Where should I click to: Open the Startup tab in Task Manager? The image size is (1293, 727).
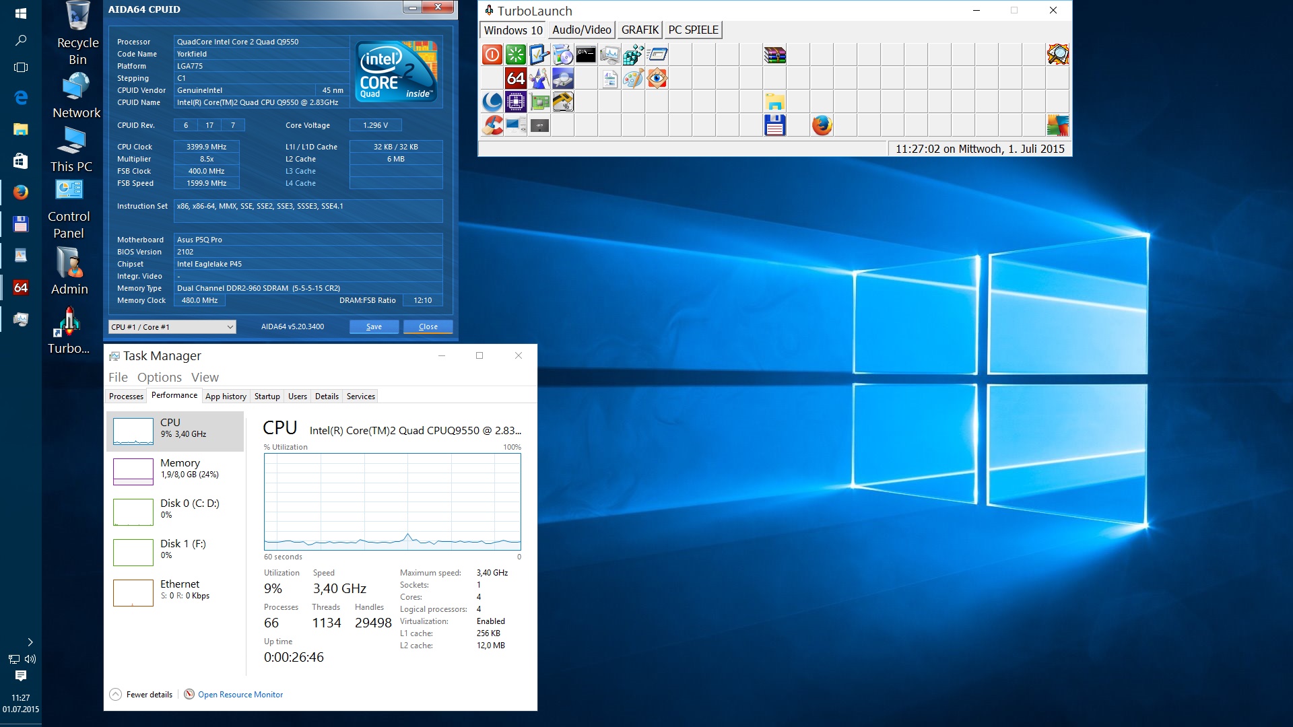(x=267, y=396)
